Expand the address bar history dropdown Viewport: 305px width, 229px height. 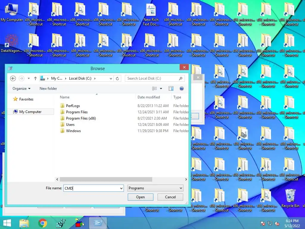coord(111,78)
